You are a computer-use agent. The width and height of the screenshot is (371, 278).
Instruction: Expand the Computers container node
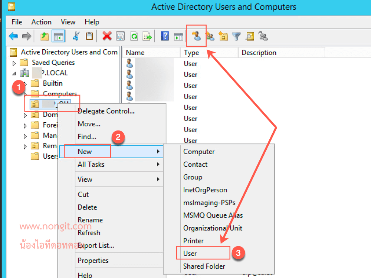[25, 93]
